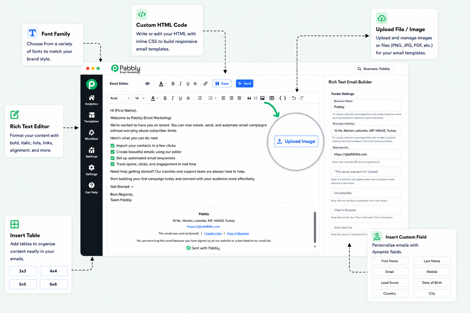Uncheck 'Set up automated email sequences'

112,158
